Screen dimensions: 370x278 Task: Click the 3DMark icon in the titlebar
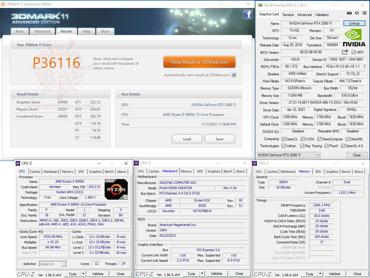point(3,4)
